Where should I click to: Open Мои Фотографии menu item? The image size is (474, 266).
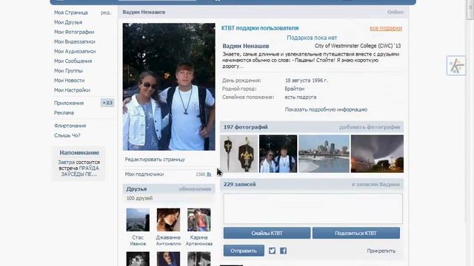[x=74, y=32]
